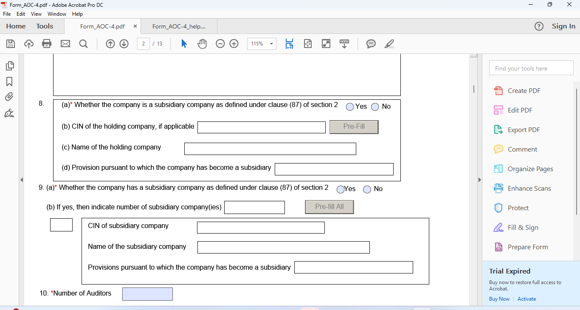Select Yes for question 9(a)
Image resolution: width=580 pixels, height=310 pixels.
340,189
